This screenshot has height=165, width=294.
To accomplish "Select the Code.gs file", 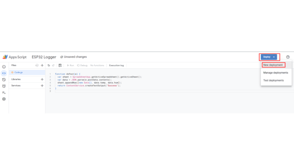I will coord(27,73).
